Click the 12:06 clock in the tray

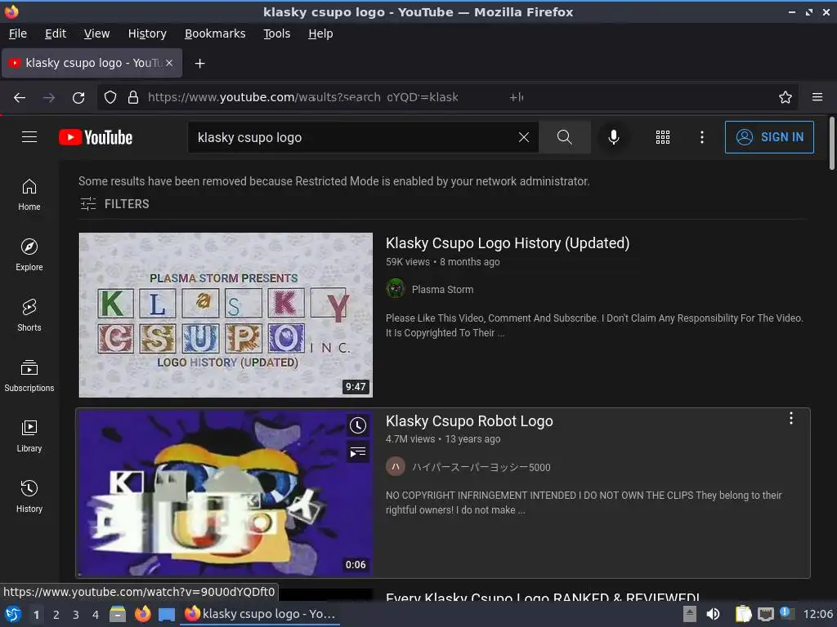click(817, 614)
